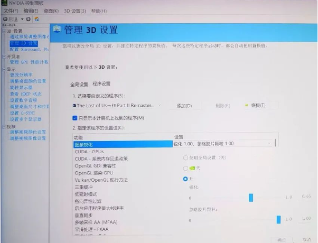Viewport: 318px width, 243px height.
Task: Click the back arrow icon beside 后退
Action: click(x=5, y=19)
